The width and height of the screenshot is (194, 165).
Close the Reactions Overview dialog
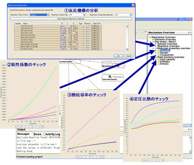[133, 5]
